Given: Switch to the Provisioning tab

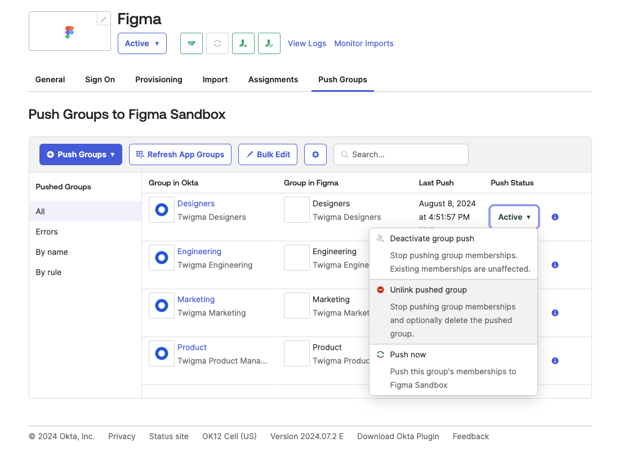Looking at the screenshot, I should (159, 79).
